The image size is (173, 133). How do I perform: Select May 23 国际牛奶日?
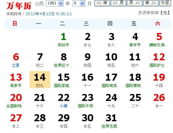[88, 101]
